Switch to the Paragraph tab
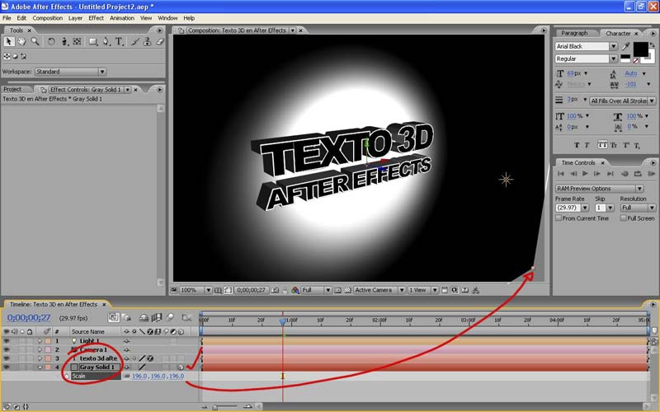 tap(574, 33)
